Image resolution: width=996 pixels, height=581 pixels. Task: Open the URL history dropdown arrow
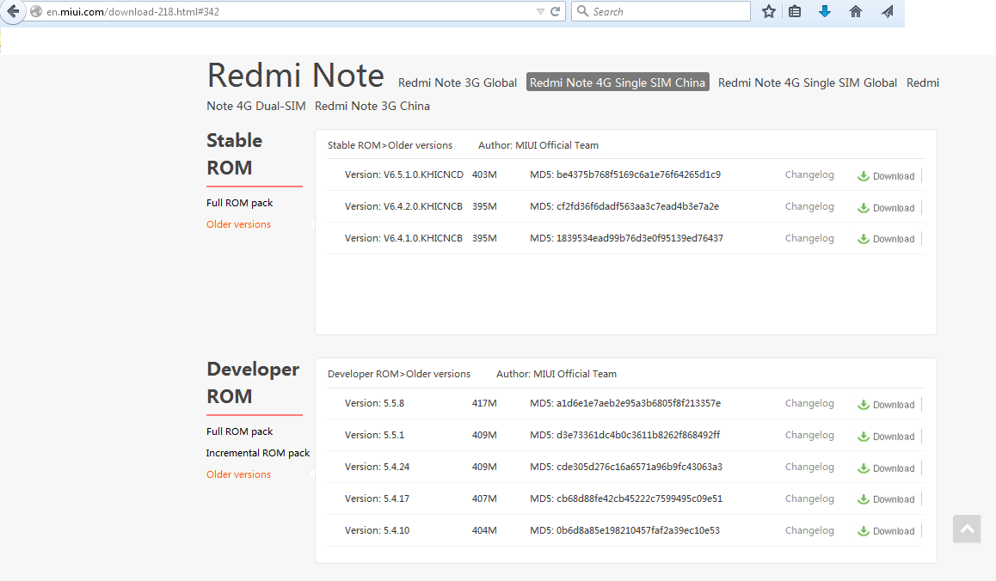(540, 11)
